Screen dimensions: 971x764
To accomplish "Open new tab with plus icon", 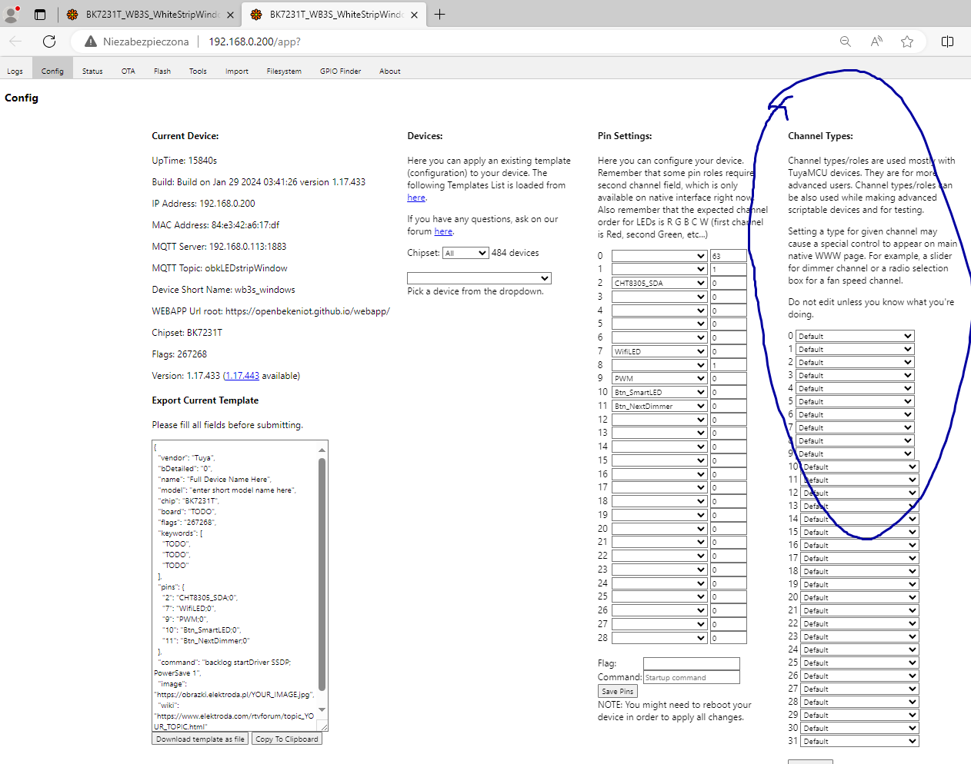I will click(439, 14).
